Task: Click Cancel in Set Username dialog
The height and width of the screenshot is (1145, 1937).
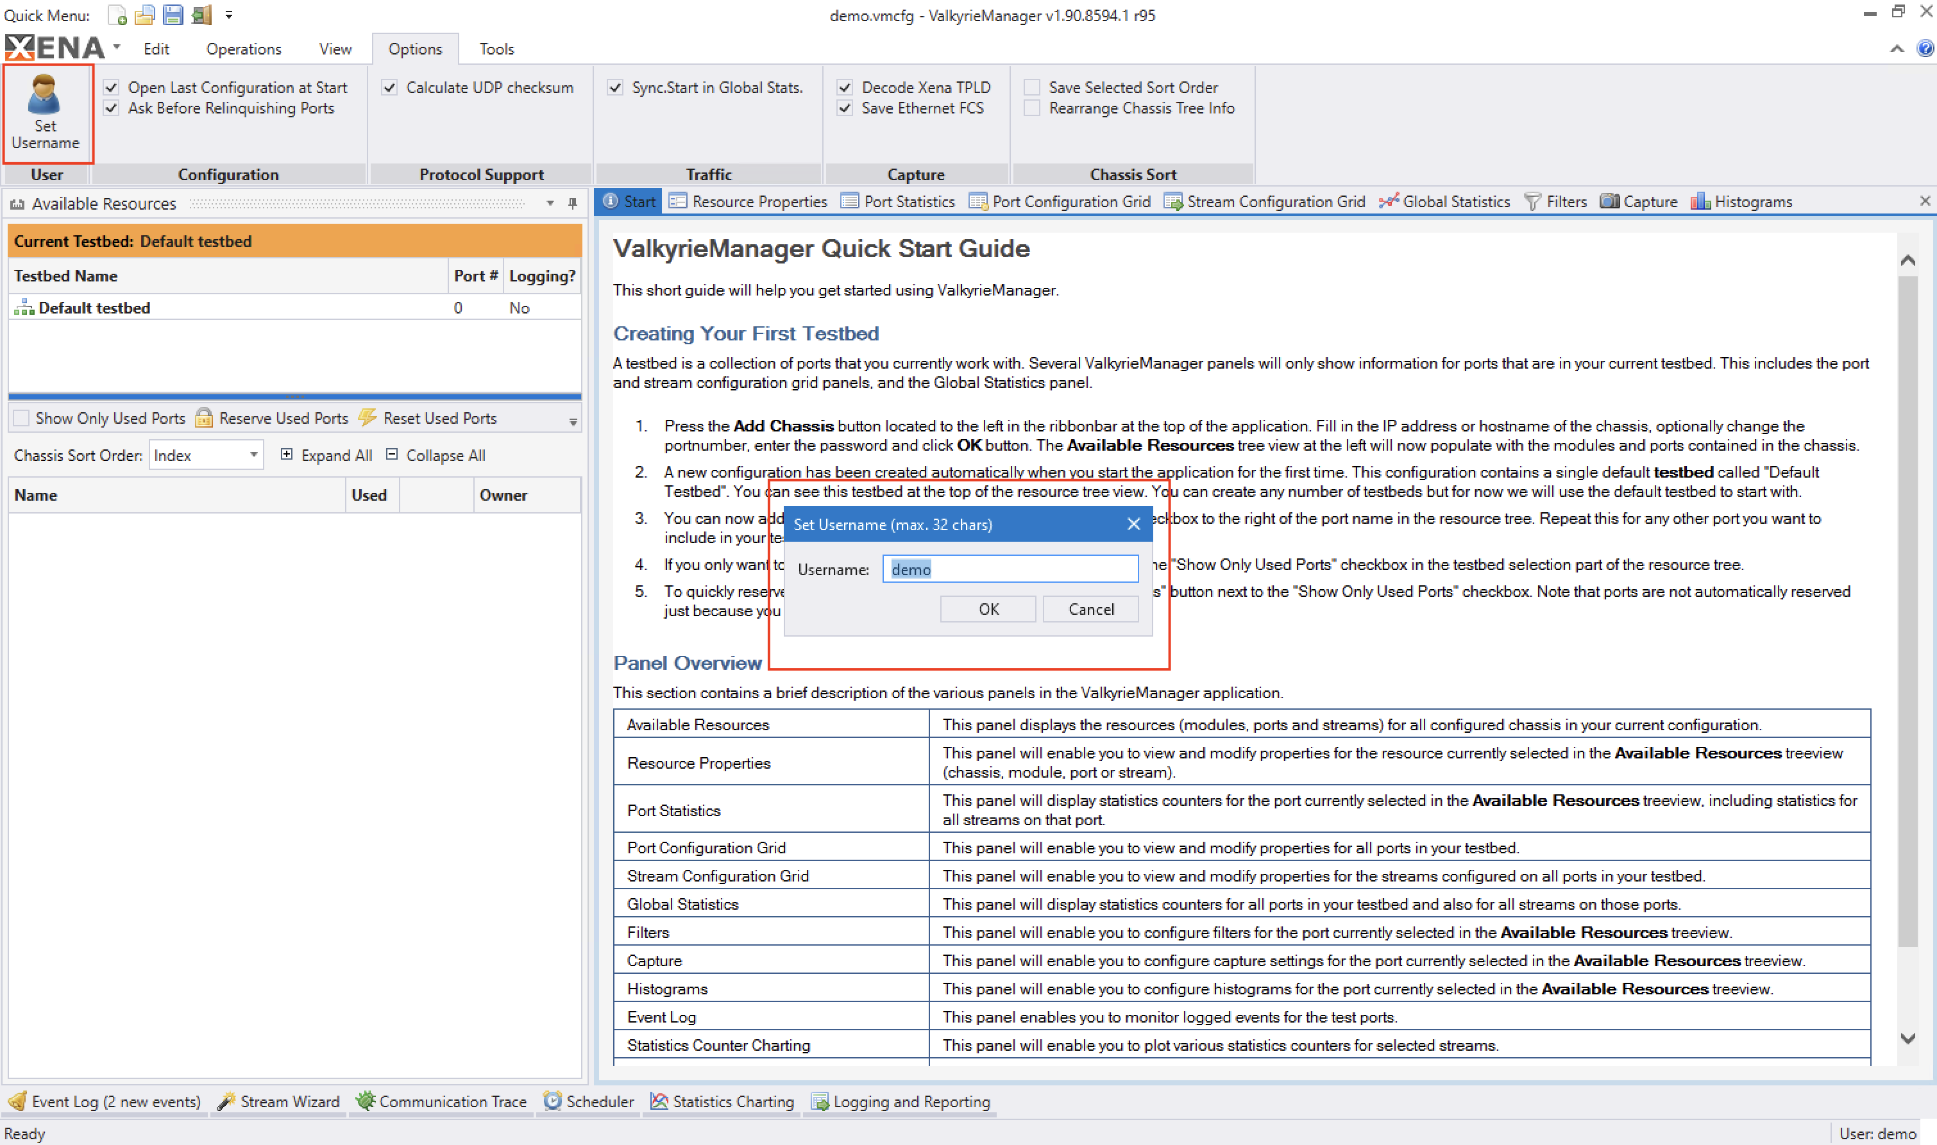Action: (1090, 609)
